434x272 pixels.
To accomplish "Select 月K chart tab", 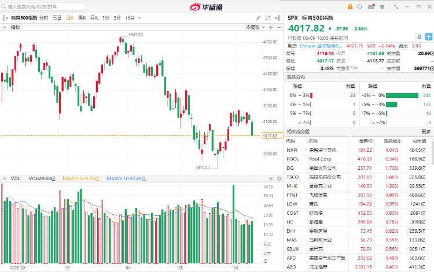I will 94,18.
